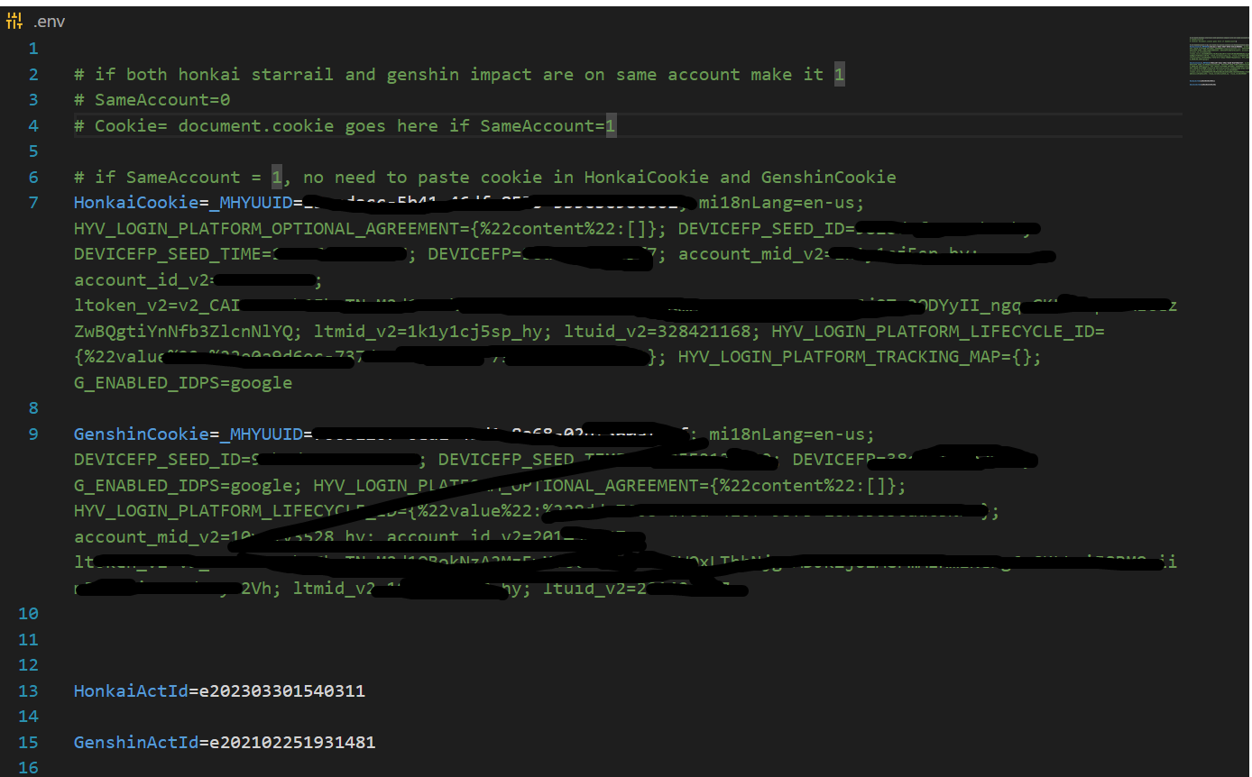Click the highlighted 1 on line 2
This screenshot has width=1252, height=777.
click(x=837, y=73)
